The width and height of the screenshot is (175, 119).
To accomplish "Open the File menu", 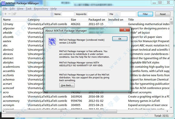I will point(5,9).
